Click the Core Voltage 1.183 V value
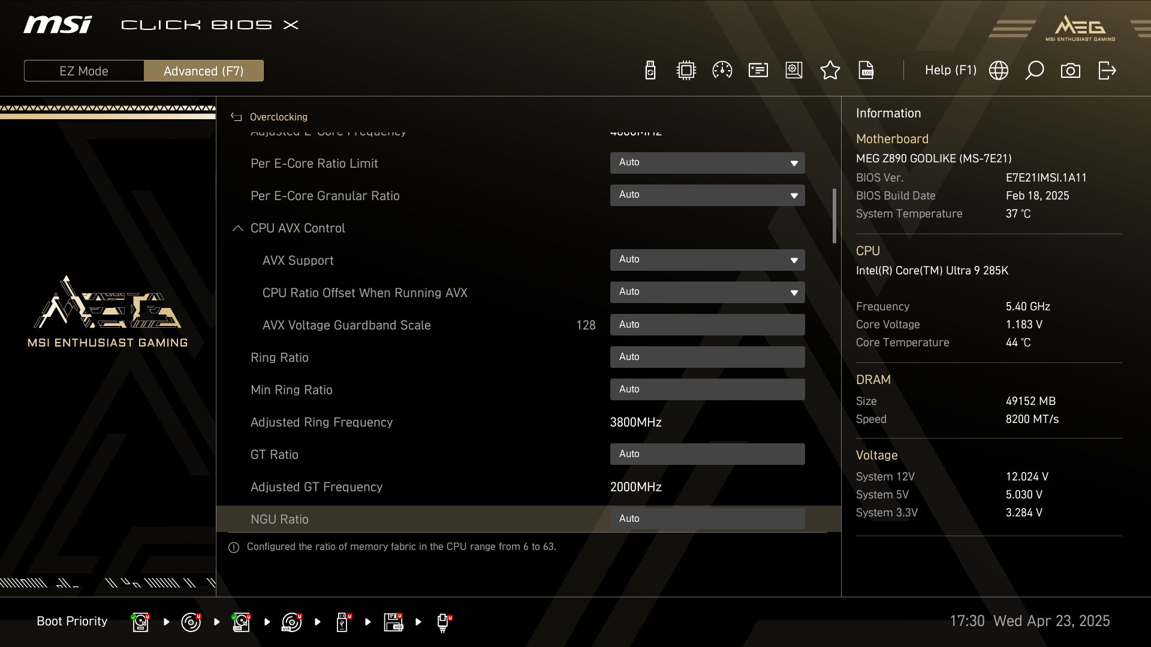This screenshot has width=1151, height=647. [1024, 325]
